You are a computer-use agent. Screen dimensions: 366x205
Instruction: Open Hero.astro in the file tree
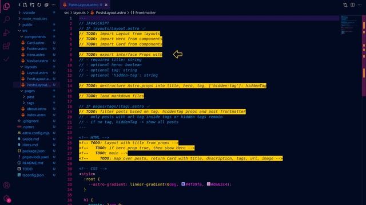35,55
